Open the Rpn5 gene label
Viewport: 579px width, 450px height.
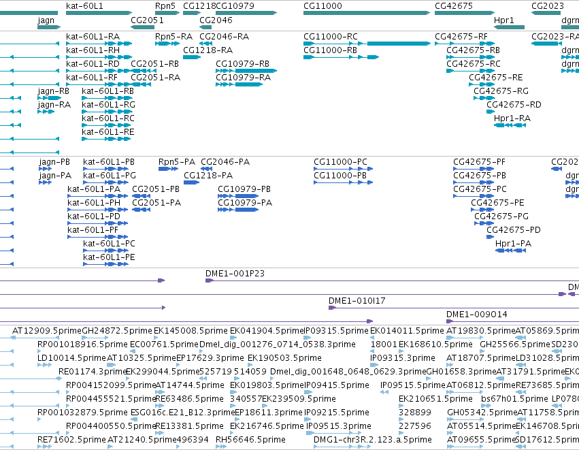(x=165, y=6)
